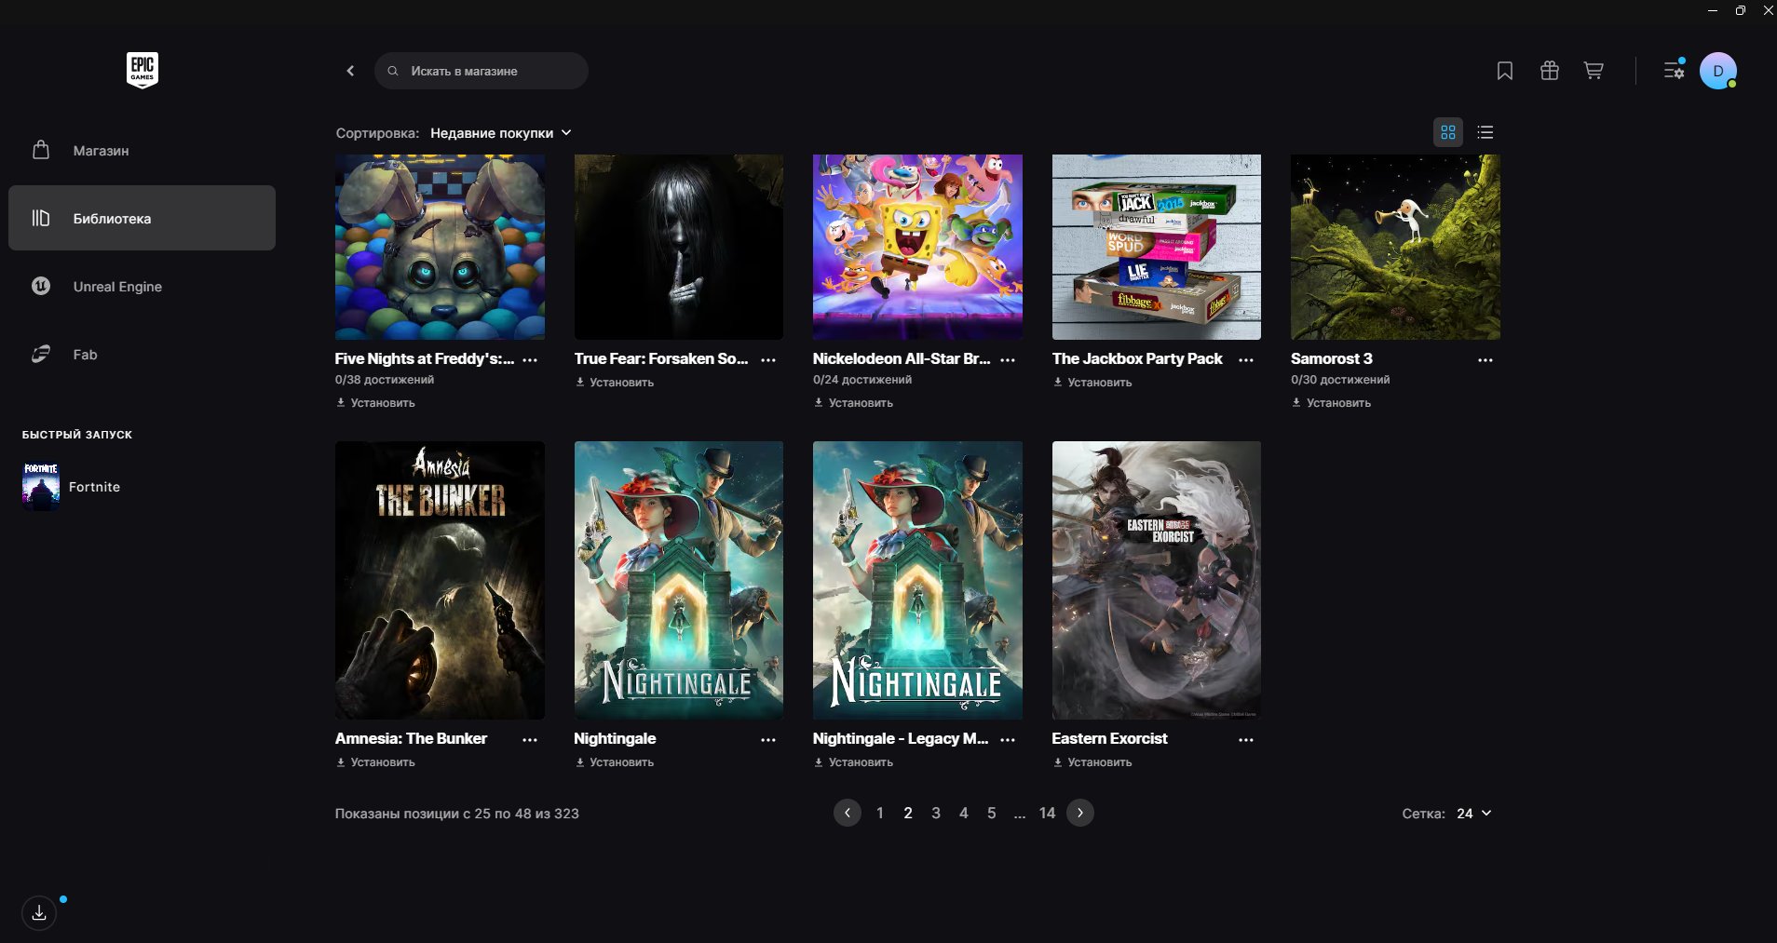This screenshot has height=943, width=1777.
Task: Open the settings and friends list icon
Action: (1674, 70)
